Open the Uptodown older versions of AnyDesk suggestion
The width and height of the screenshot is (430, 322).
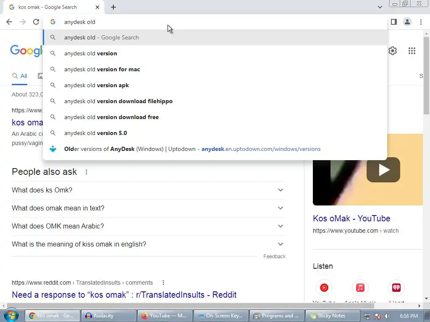215,149
